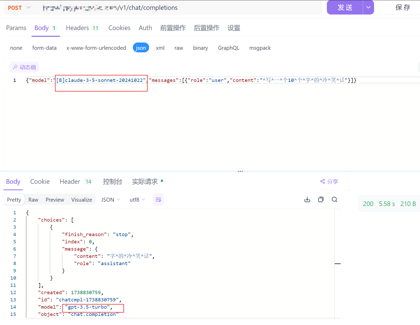Switch to response Cookie tab
This screenshot has width=420, height=325.
(40, 181)
